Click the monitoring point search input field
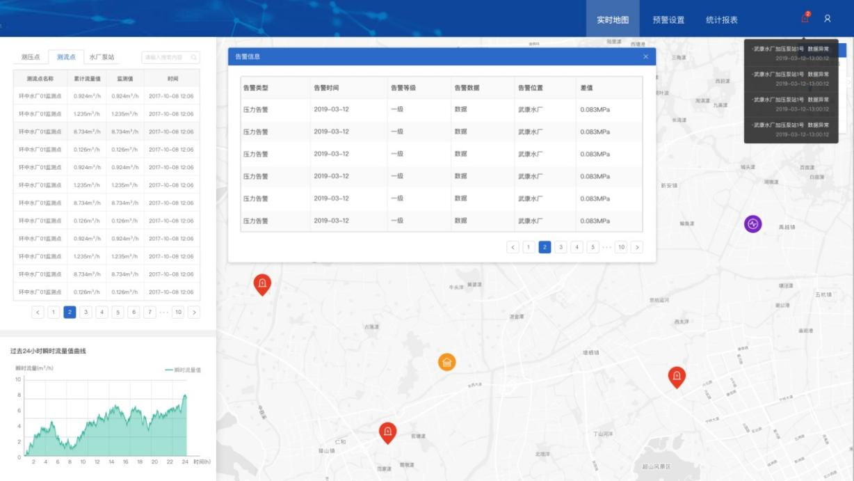The width and height of the screenshot is (854, 481). coord(166,57)
